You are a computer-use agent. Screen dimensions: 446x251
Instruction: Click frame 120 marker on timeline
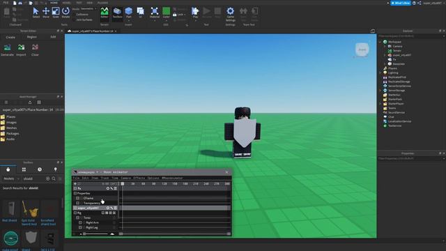tap(164, 184)
